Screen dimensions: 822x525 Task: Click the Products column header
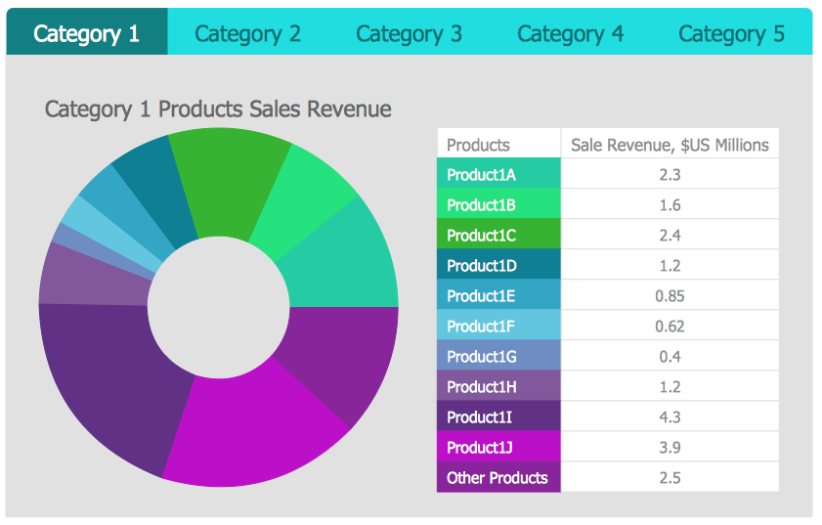(498, 145)
